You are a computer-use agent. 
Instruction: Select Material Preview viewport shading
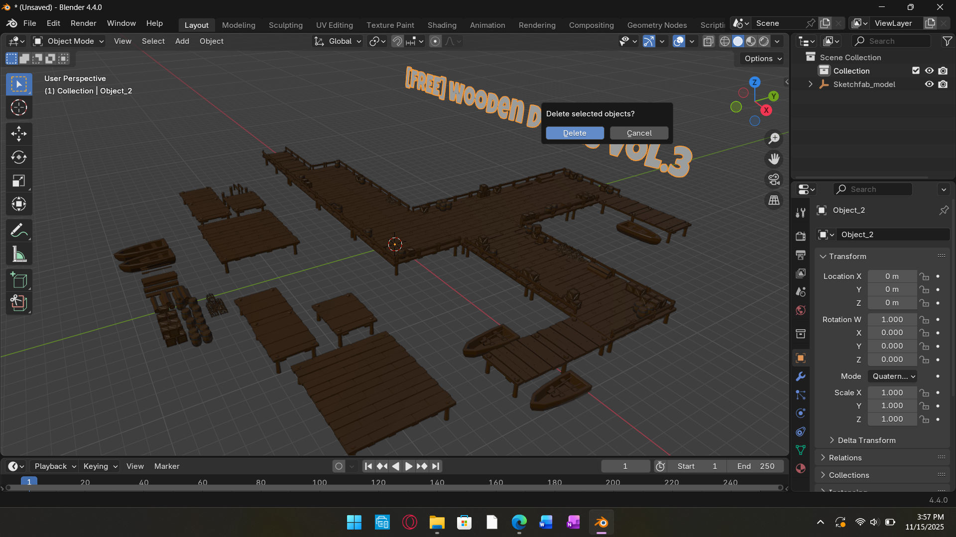tap(751, 41)
